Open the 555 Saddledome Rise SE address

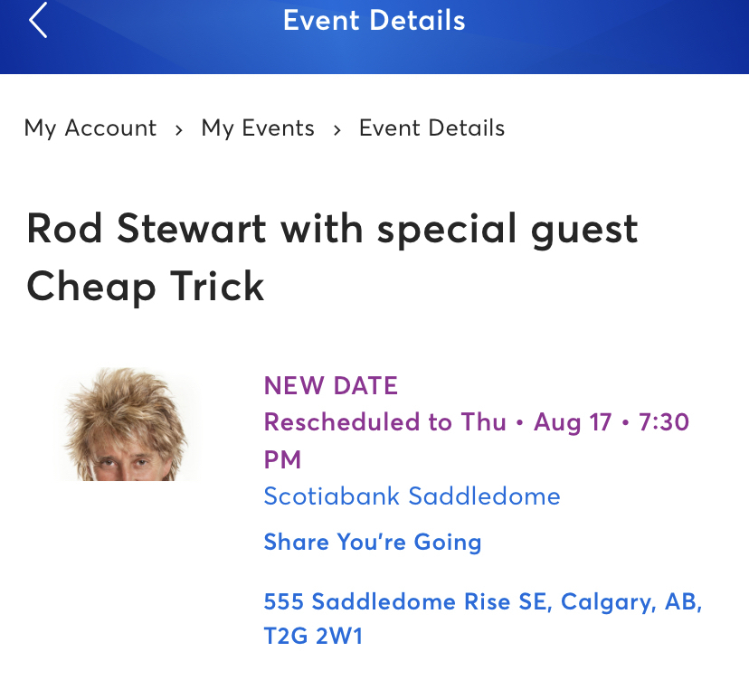click(483, 601)
